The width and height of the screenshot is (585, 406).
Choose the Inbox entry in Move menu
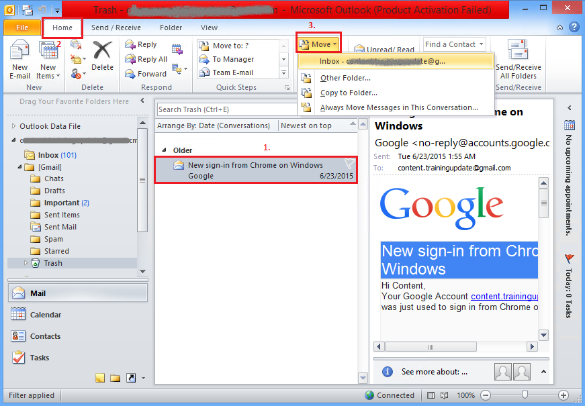[x=396, y=61]
